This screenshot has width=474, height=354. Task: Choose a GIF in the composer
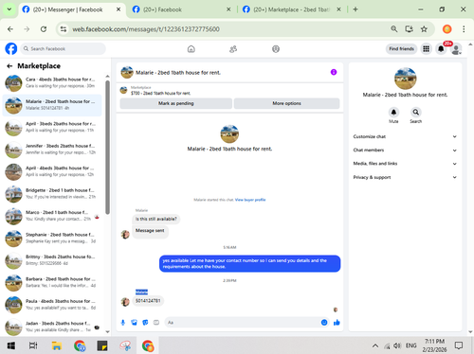coord(156,323)
